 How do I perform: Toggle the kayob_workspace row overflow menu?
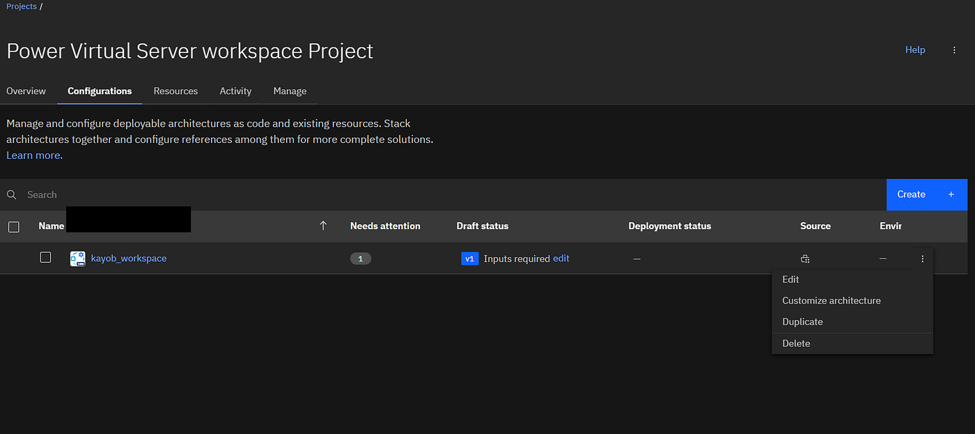[922, 258]
